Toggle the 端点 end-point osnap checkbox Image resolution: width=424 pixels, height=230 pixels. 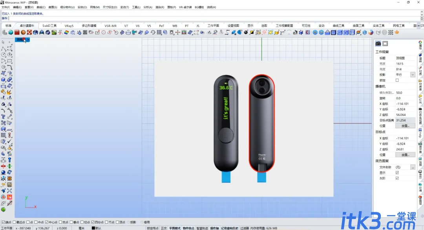4,222
